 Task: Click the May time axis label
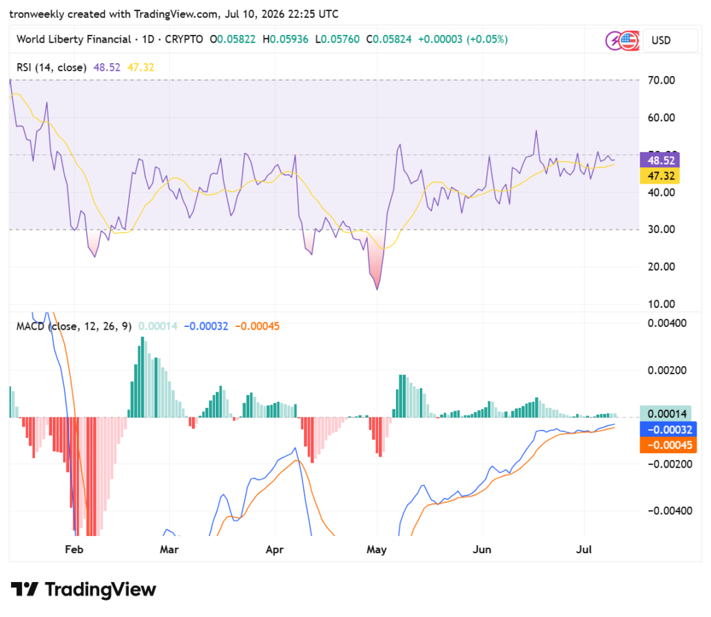coord(376,549)
